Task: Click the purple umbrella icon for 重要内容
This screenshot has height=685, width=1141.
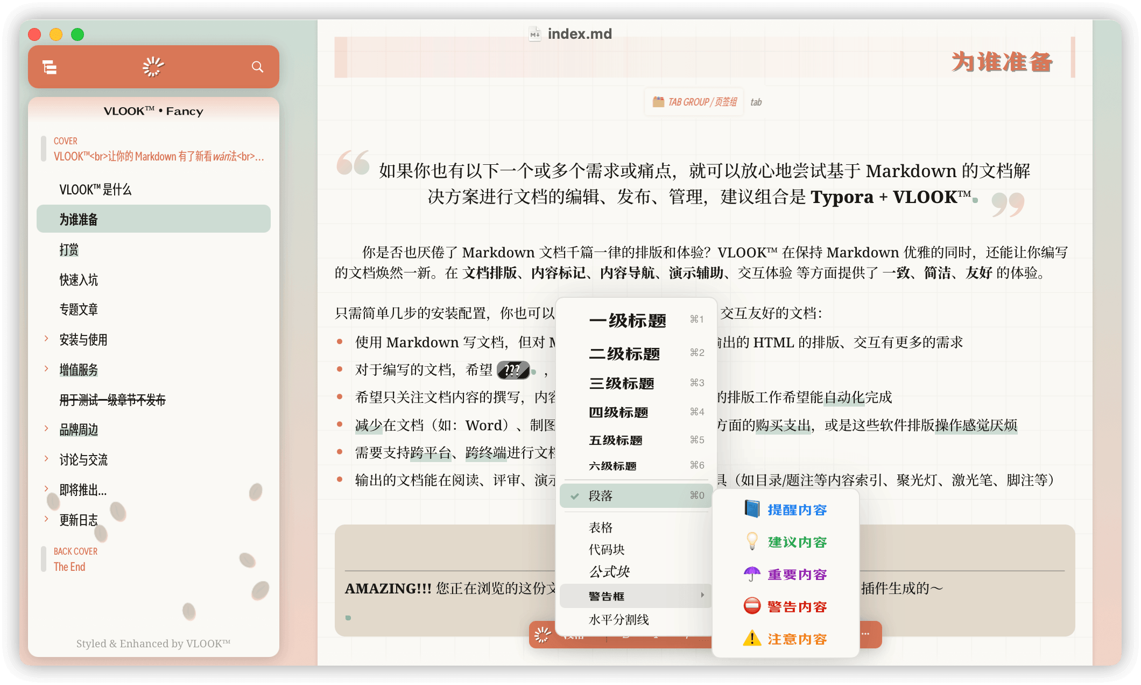Action: point(752,574)
